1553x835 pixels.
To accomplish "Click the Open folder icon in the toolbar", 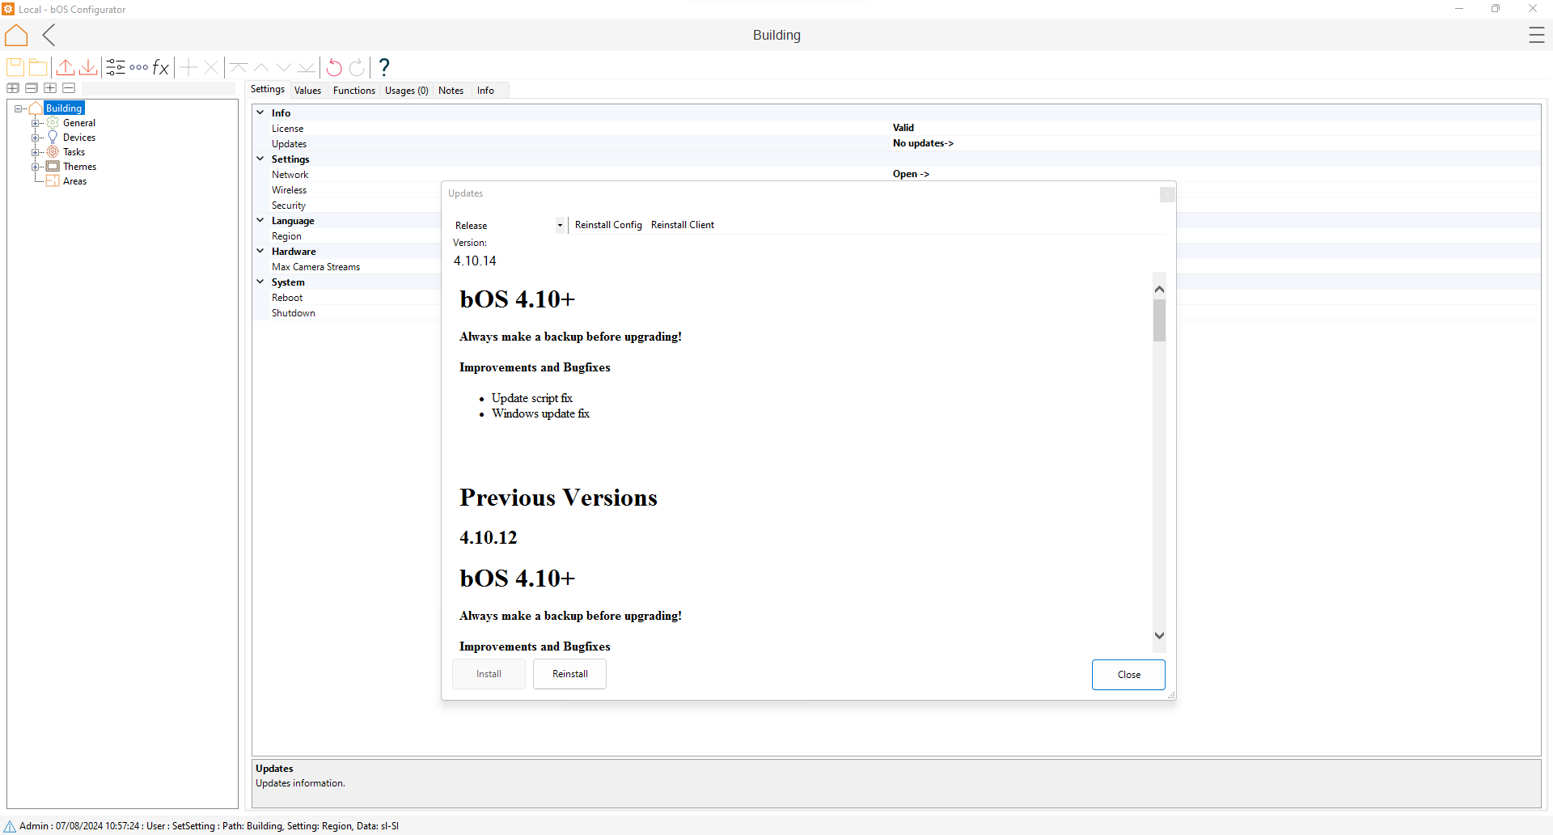I will point(38,67).
